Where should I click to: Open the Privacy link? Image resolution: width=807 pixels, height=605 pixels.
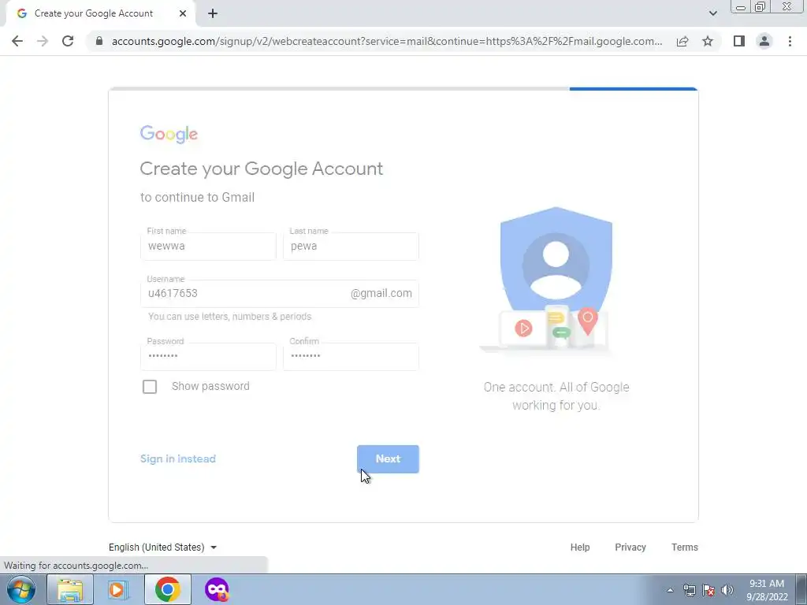[630, 547]
